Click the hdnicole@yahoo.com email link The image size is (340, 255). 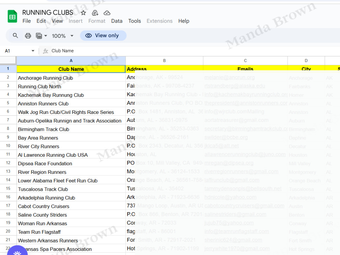pos(230,197)
